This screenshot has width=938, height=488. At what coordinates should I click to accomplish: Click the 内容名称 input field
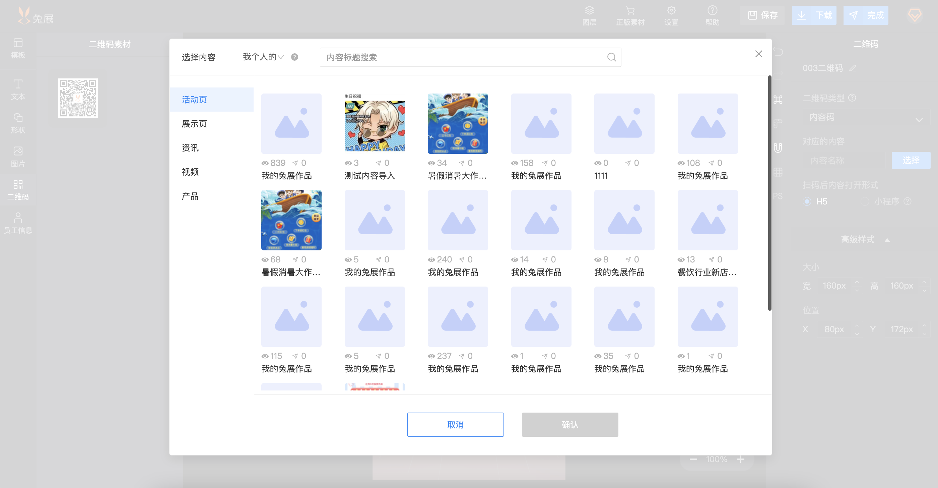coord(846,161)
